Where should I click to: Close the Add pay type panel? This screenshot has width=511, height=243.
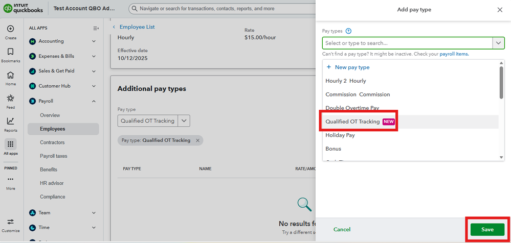(x=500, y=10)
